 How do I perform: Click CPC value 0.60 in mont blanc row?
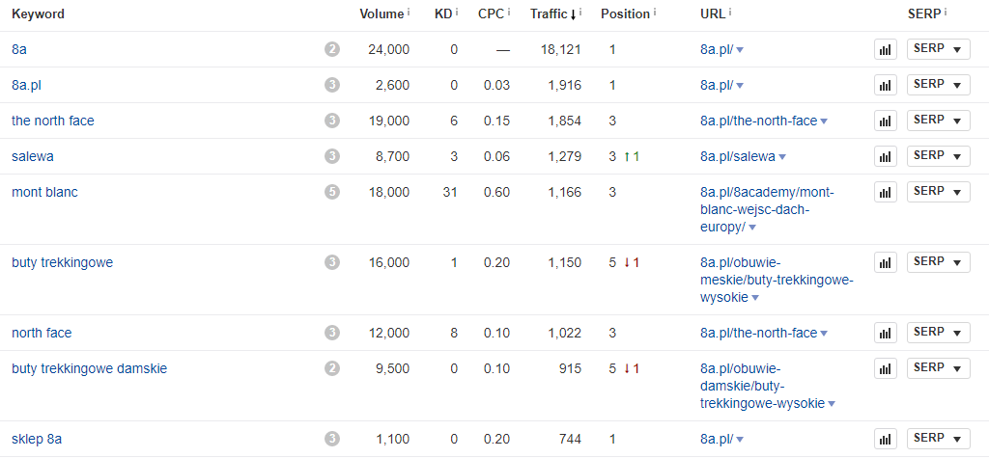coord(497,192)
